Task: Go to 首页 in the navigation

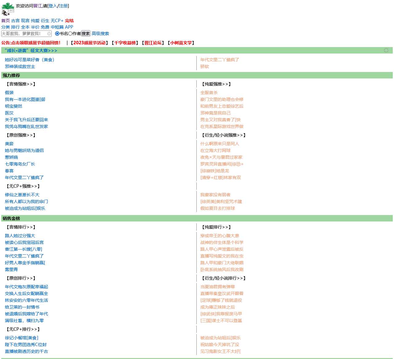Action: (x=6, y=21)
